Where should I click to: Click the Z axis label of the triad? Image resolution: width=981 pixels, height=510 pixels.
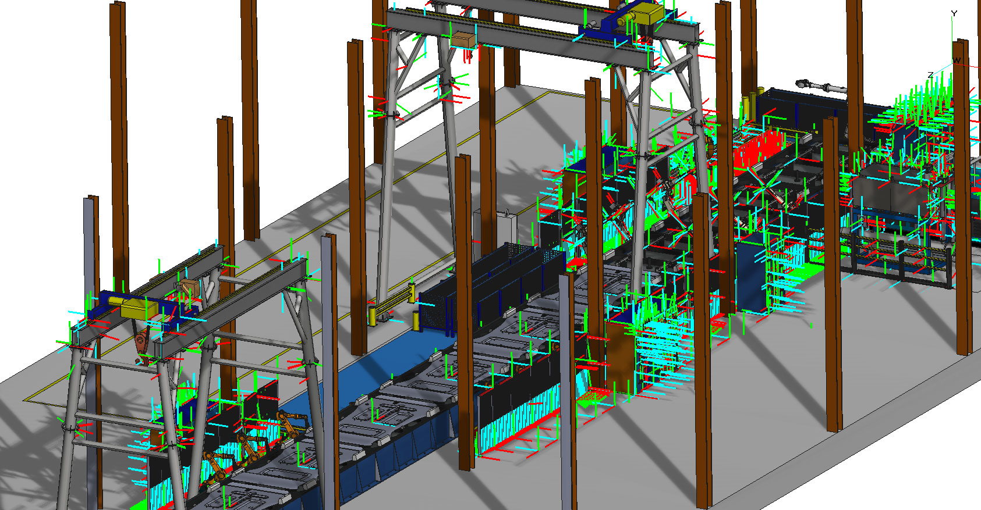click(930, 74)
